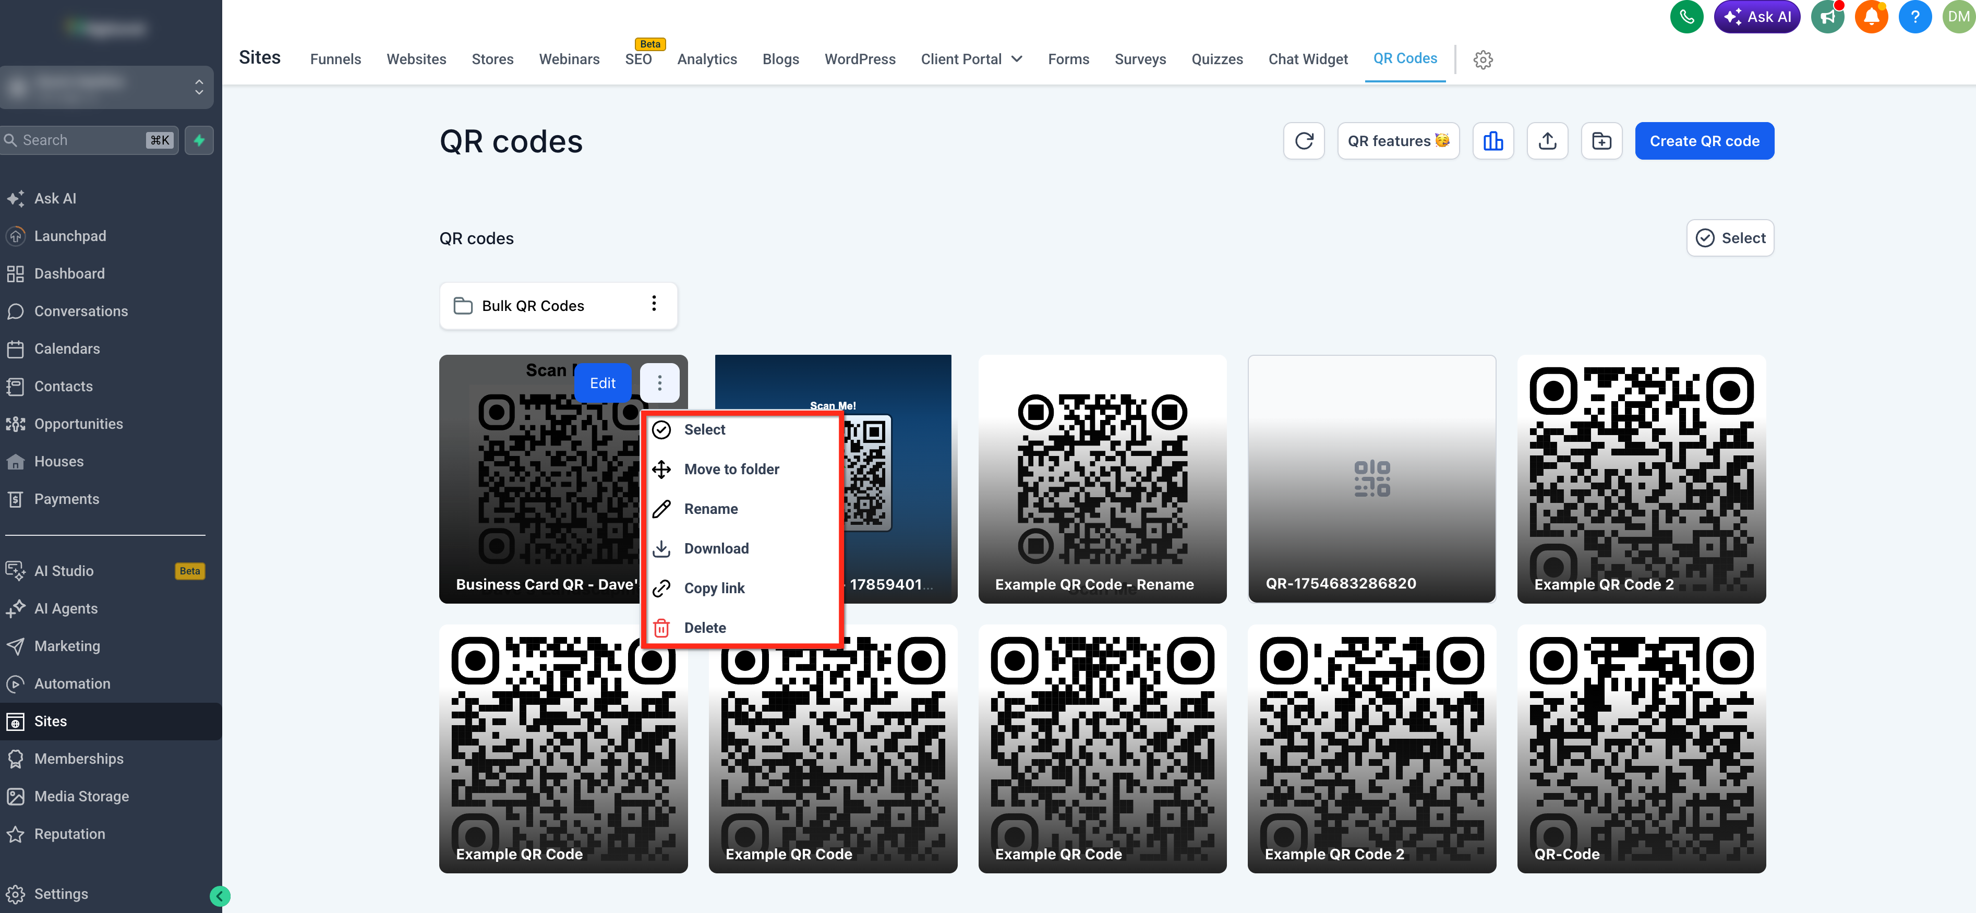Click the upload icon button
The image size is (1976, 913).
(1547, 141)
